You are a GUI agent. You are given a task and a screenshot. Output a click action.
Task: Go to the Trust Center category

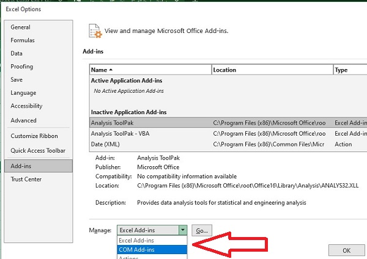tap(26, 179)
